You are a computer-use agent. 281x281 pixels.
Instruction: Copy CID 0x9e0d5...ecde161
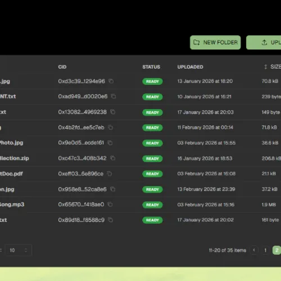click(110, 143)
